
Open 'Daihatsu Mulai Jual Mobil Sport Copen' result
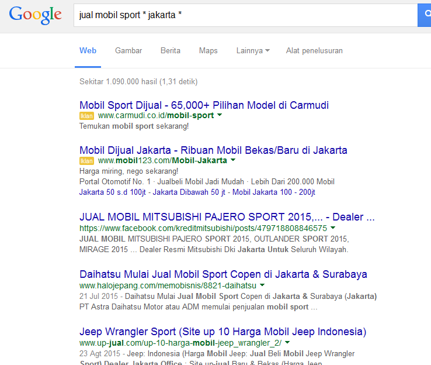click(x=223, y=274)
